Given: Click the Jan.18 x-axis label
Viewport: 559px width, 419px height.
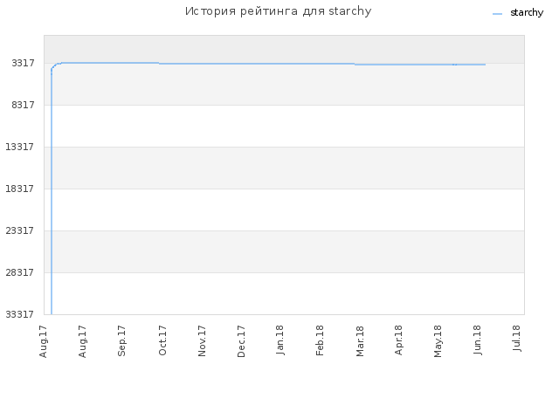Looking at the screenshot, I should [280, 340].
